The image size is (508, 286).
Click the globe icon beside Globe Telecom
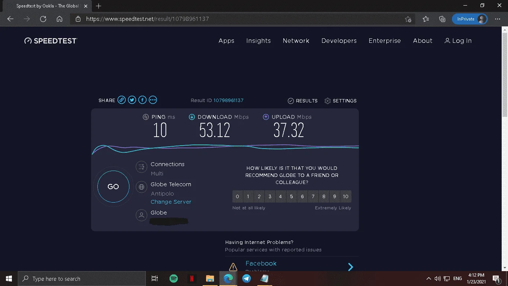141,187
